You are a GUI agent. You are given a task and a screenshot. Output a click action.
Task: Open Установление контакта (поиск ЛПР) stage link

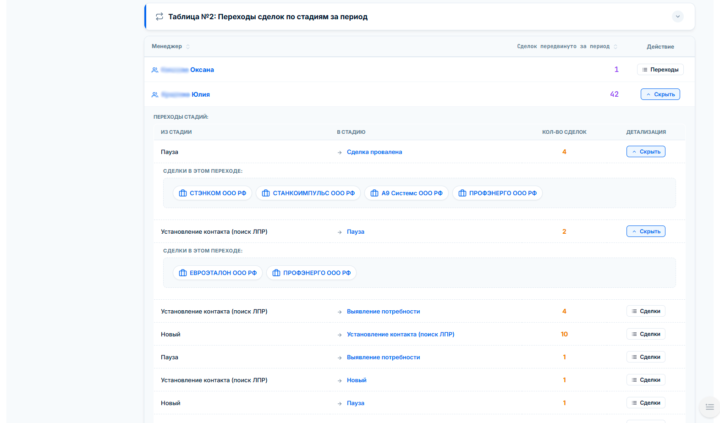pos(401,335)
